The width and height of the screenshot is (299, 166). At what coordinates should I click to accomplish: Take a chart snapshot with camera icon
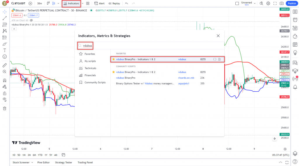tap(282, 4)
